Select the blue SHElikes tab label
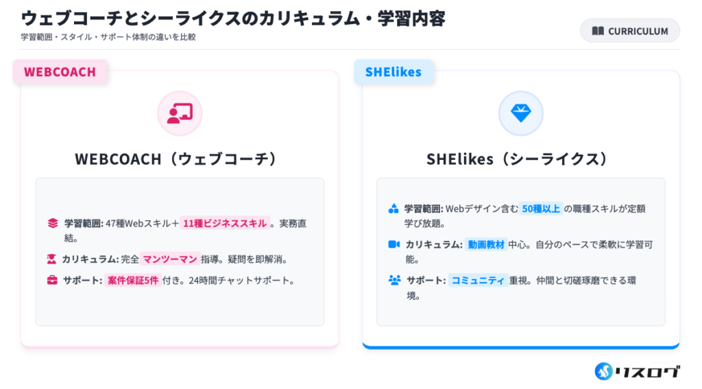 coord(394,72)
